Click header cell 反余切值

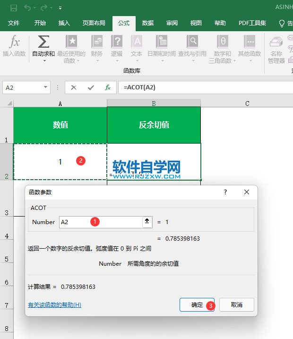click(x=154, y=125)
